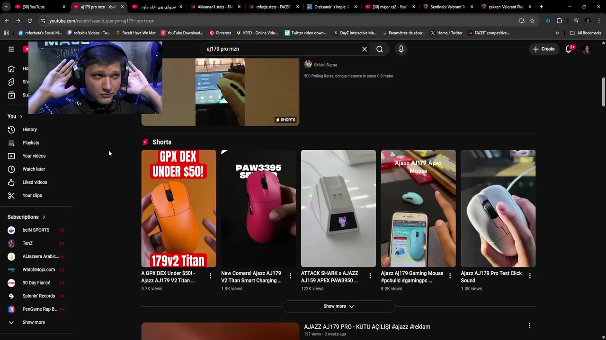Screen dimensions: 606x340
Task: Reload the page in browser toolbar
Action: pyautogui.click(x=29, y=21)
